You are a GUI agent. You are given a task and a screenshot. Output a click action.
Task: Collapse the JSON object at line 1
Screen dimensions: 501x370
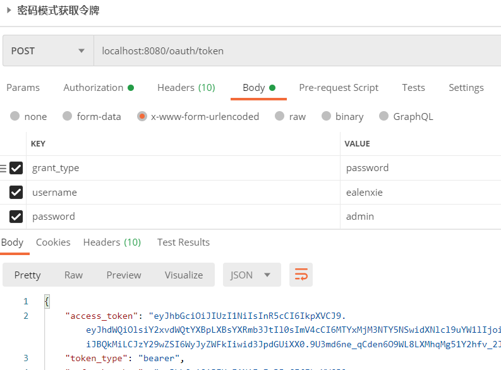pos(47,301)
